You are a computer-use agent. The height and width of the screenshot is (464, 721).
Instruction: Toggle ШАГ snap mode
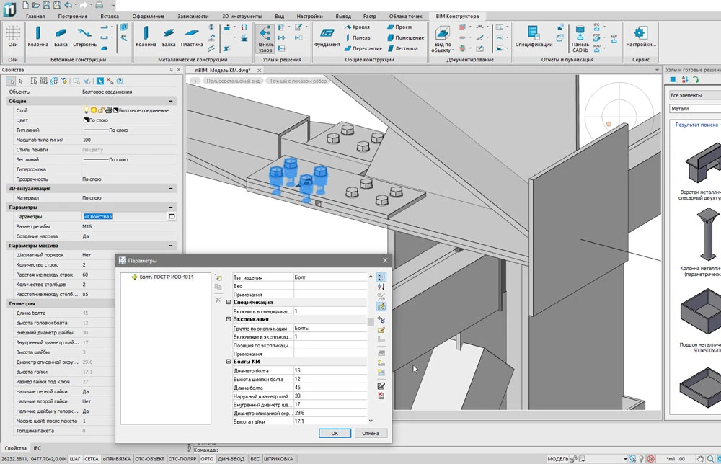74,459
